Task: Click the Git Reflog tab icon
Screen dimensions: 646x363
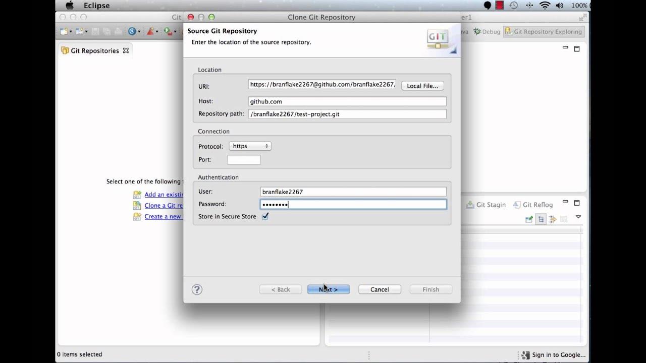Action: pos(517,205)
